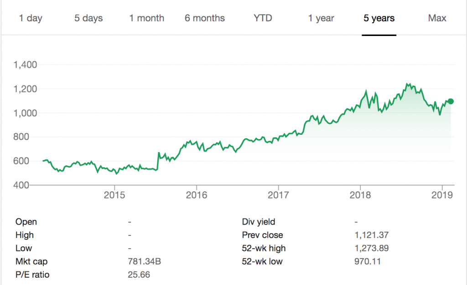Click the green current price marker
467x285 pixels.
[x=450, y=101]
